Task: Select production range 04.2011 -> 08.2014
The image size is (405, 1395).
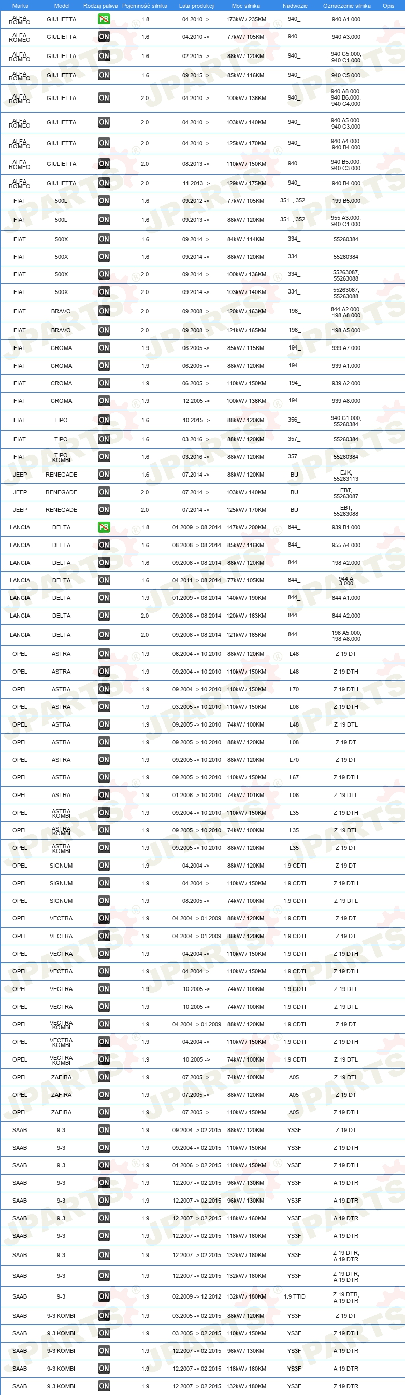Action: point(197,580)
